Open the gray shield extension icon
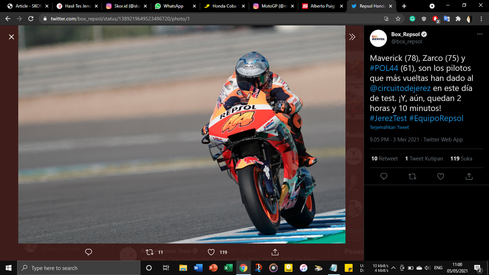Image resolution: width=489 pixels, height=275 pixels. [424, 19]
